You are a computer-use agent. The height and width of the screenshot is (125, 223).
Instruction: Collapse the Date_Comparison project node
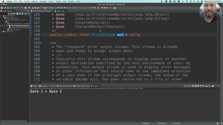(3, 18)
